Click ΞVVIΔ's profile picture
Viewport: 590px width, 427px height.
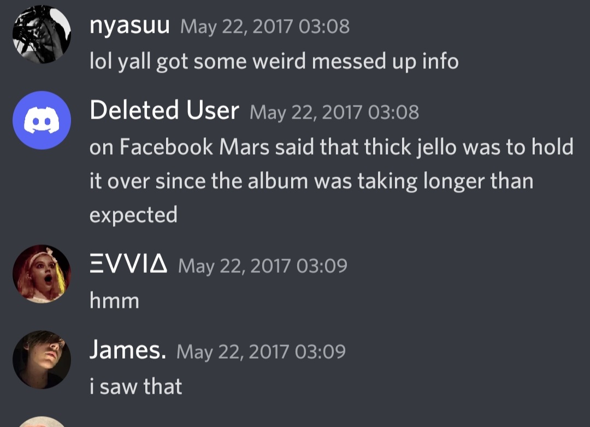tap(42, 273)
